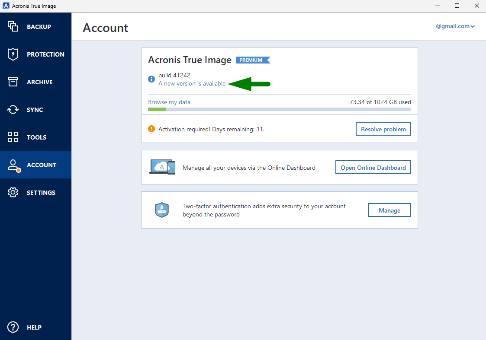This screenshot has height=340, width=486.
Task: Open Sync using the circular arrows icon
Action: (x=13, y=109)
